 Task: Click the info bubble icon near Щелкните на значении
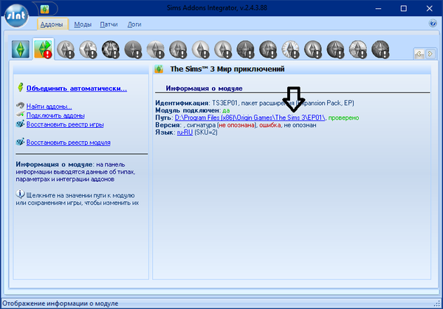(x=20, y=194)
